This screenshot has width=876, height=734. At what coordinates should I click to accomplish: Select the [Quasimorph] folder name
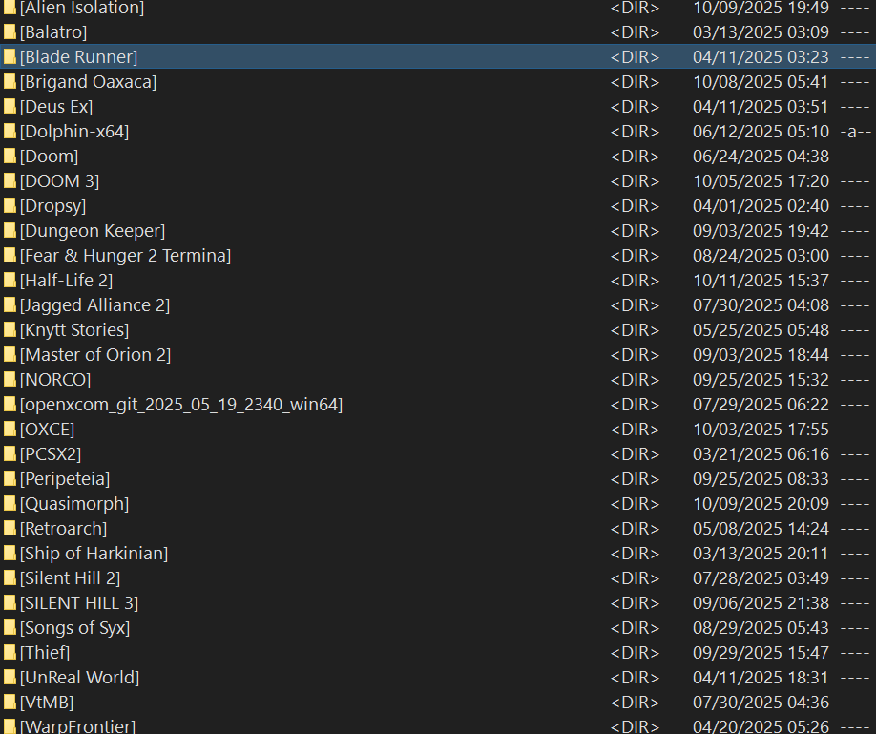point(74,503)
